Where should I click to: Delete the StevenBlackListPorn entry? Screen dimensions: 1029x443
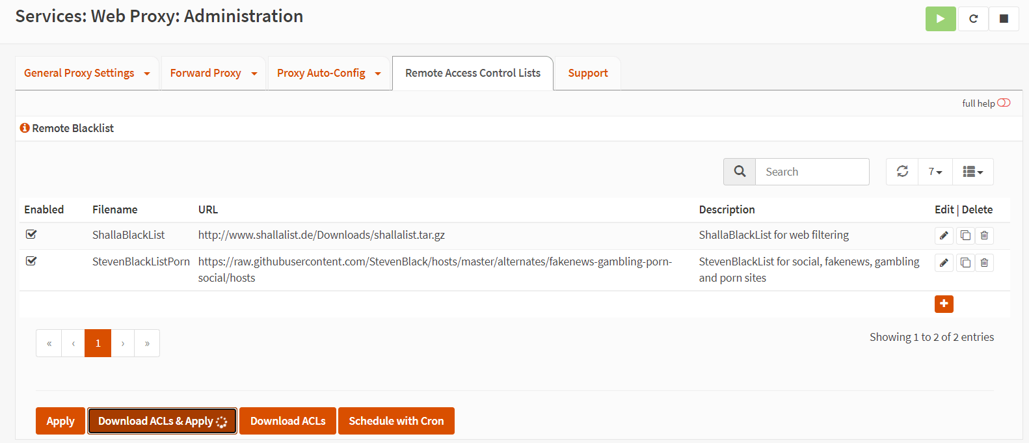point(984,263)
